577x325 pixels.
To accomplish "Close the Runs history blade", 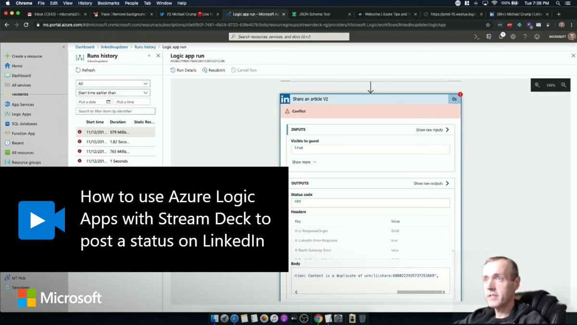I will point(158,56).
